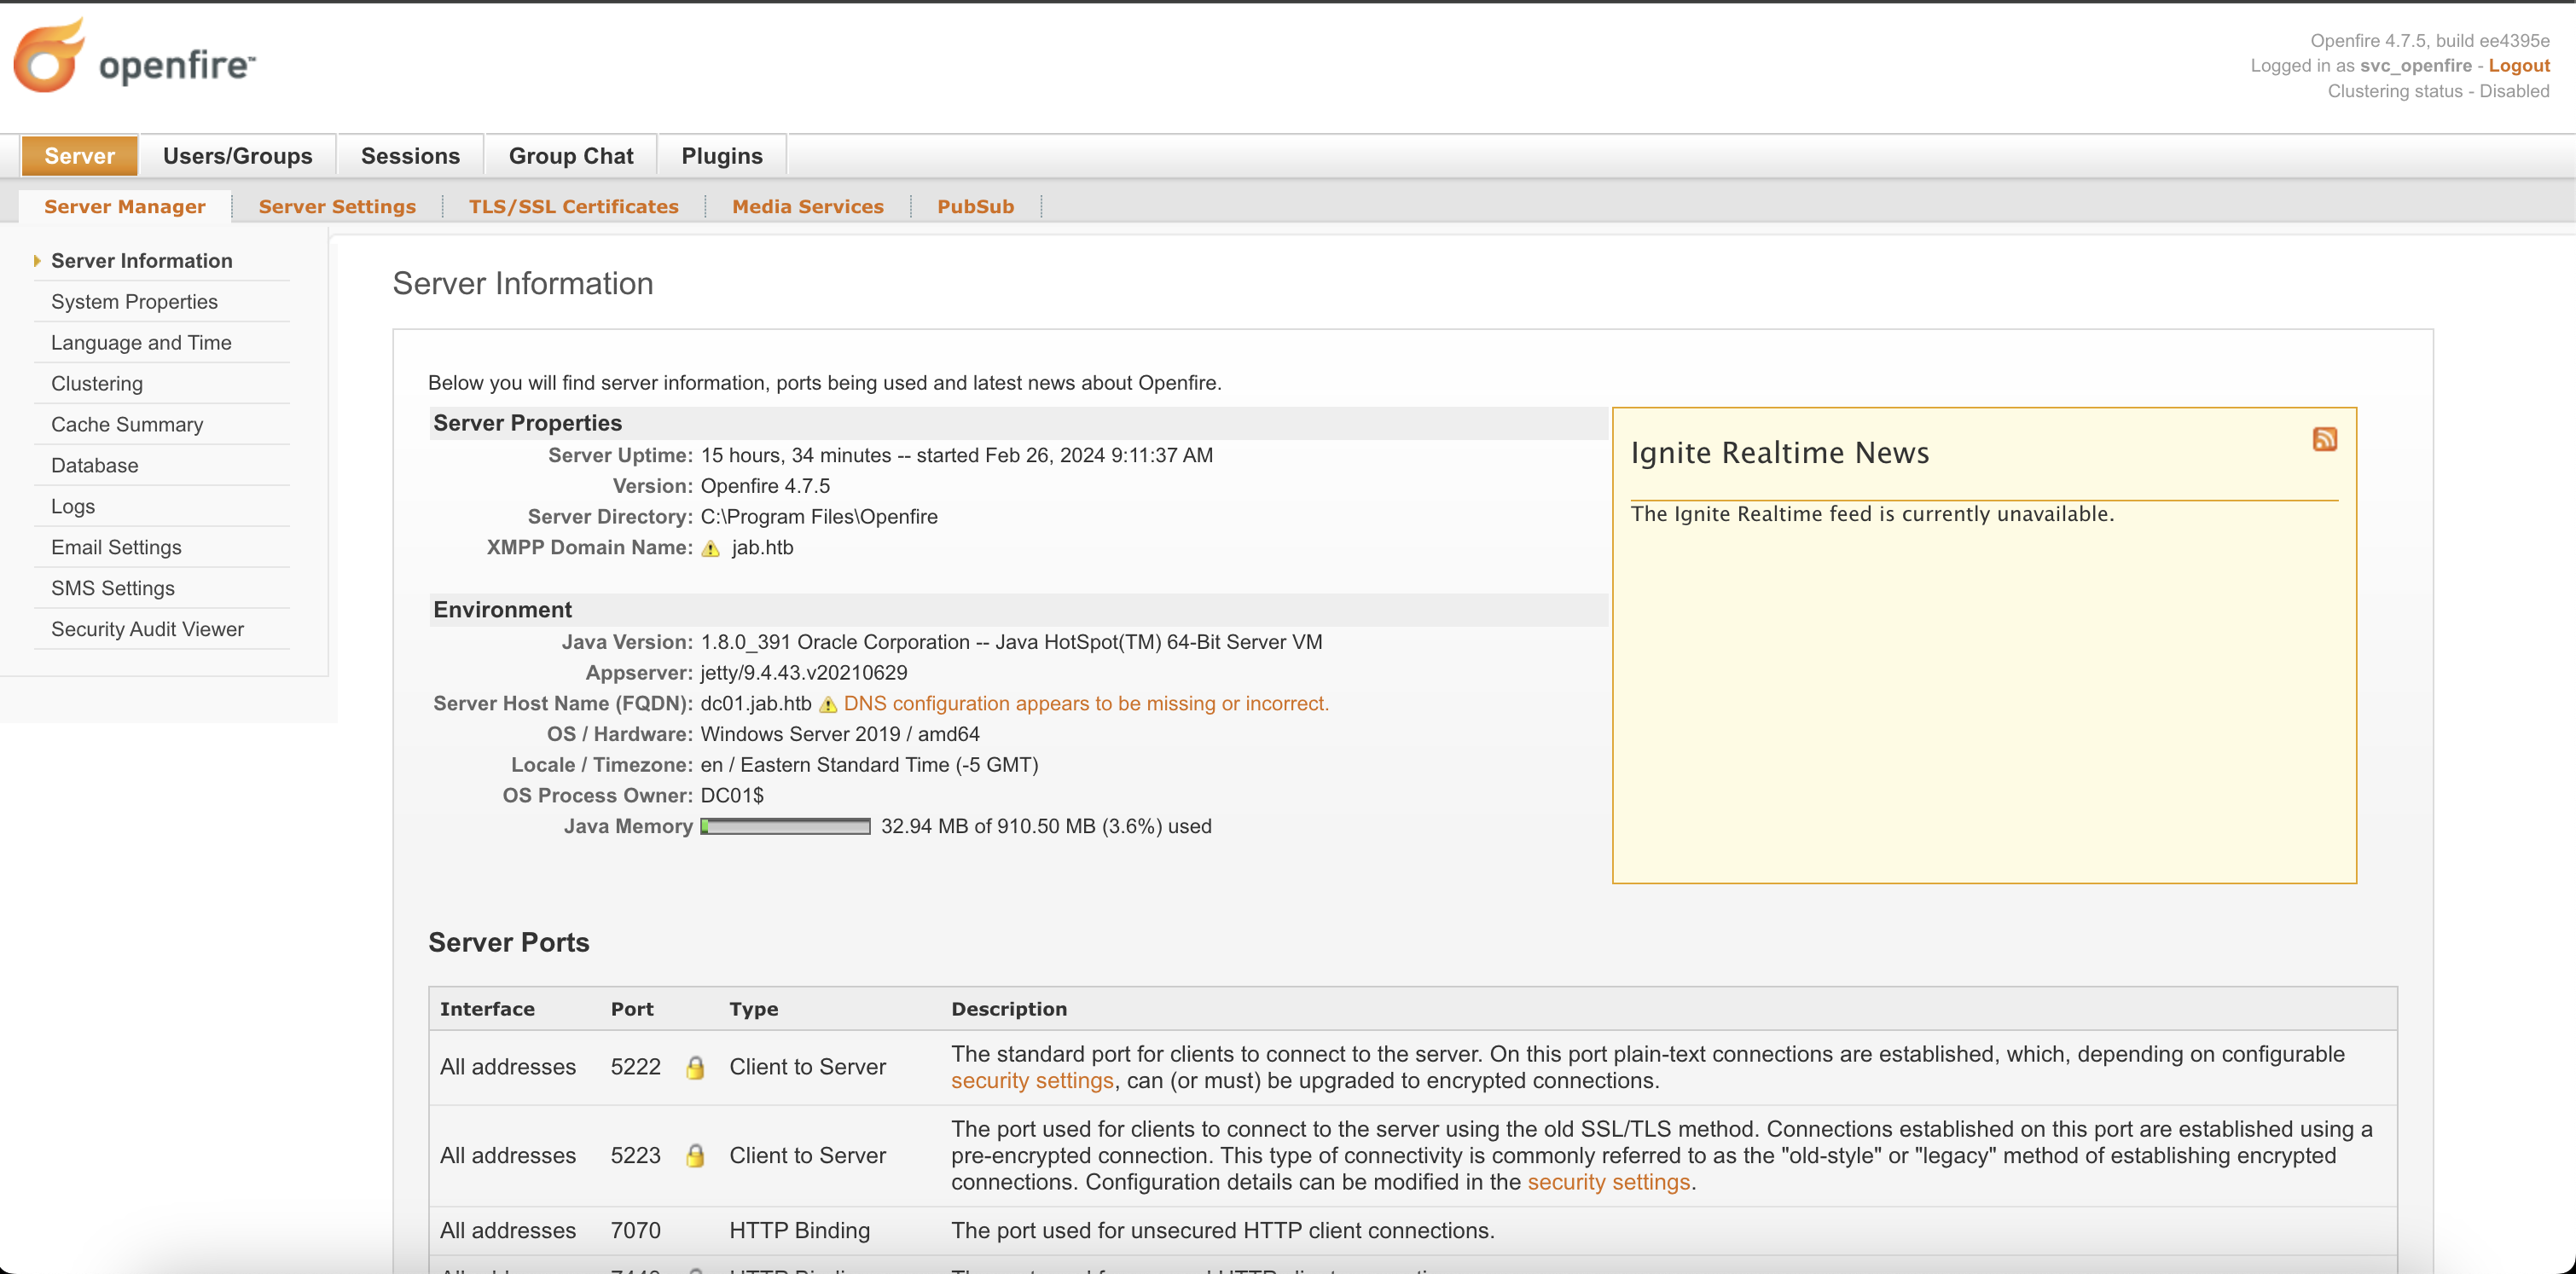Viewport: 2576px width, 1274px height.
Task: Click the Type column header
Action: tap(753, 1009)
